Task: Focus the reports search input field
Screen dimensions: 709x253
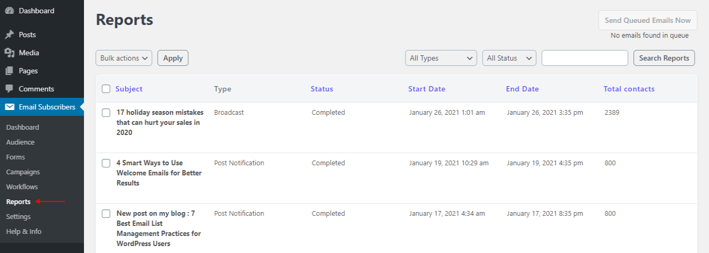Action: 585,58
